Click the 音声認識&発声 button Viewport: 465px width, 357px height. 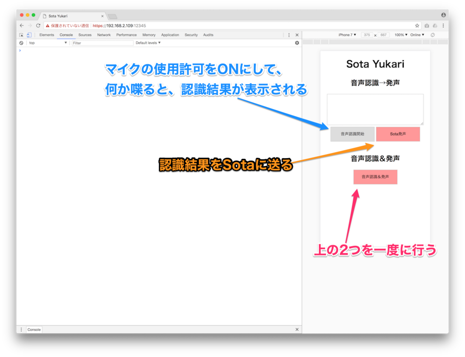pyautogui.click(x=375, y=177)
